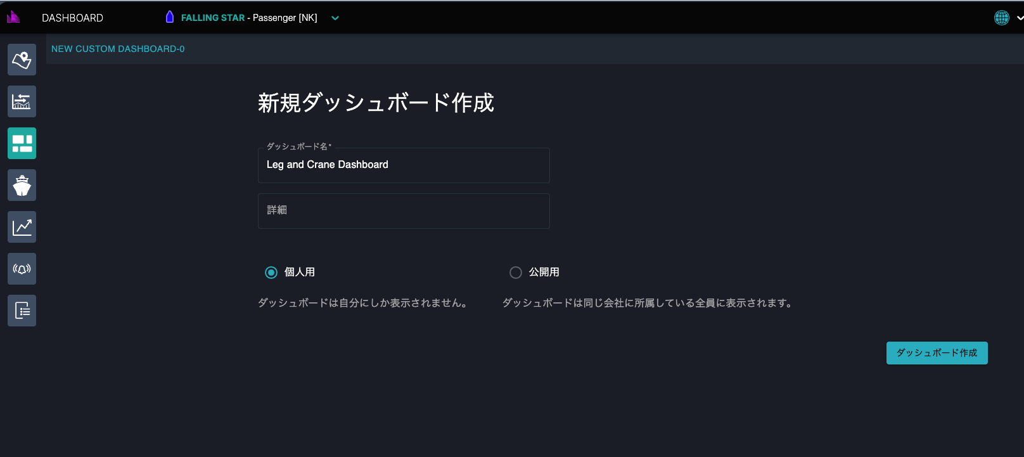Click the ダッシュボード作成 button

click(x=937, y=353)
